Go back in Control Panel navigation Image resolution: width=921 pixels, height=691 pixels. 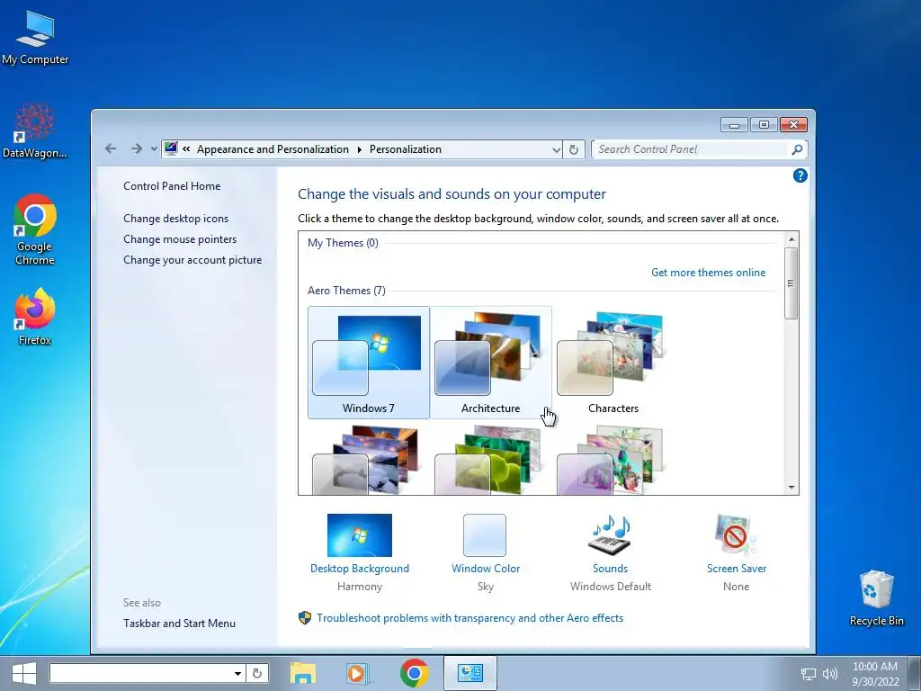point(111,148)
